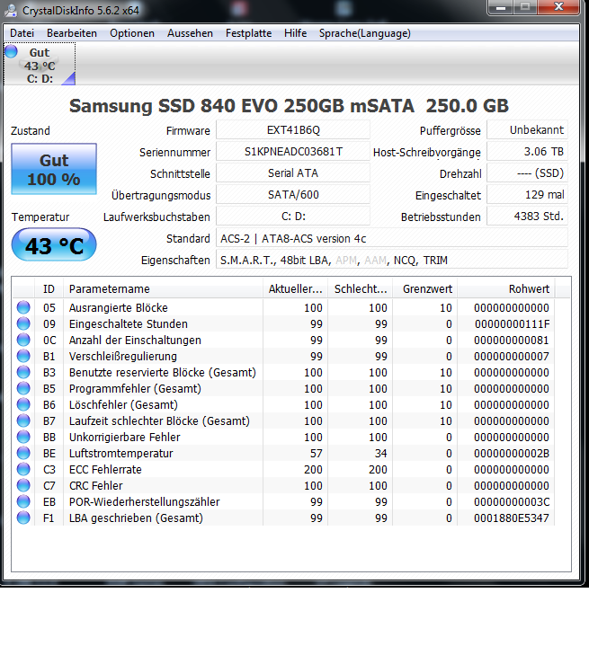The width and height of the screenshot is (589, 646).
Task: Click the 43 °C temperature button
Action: coord(54,245)
